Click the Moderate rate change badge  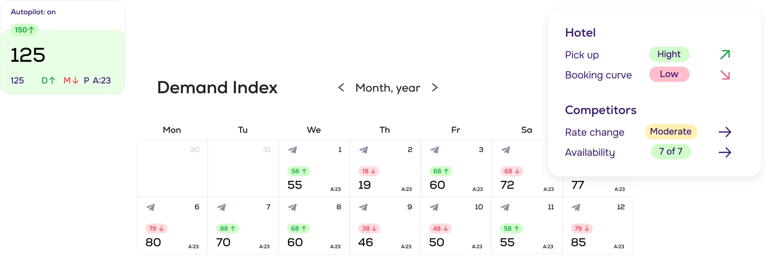pos(671,131)
